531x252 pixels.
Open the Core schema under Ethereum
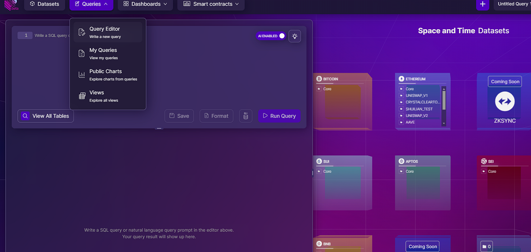point(410,89)
